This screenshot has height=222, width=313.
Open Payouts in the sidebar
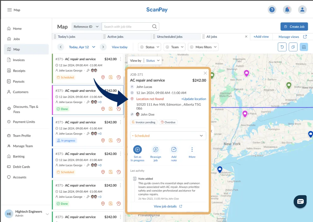(26, 82)
